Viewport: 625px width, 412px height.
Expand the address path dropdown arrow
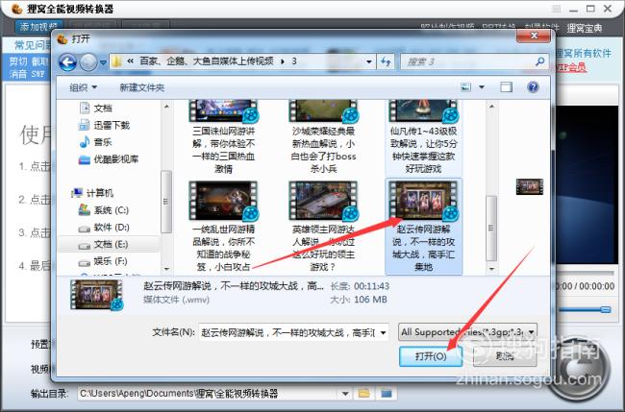point(368,61)
